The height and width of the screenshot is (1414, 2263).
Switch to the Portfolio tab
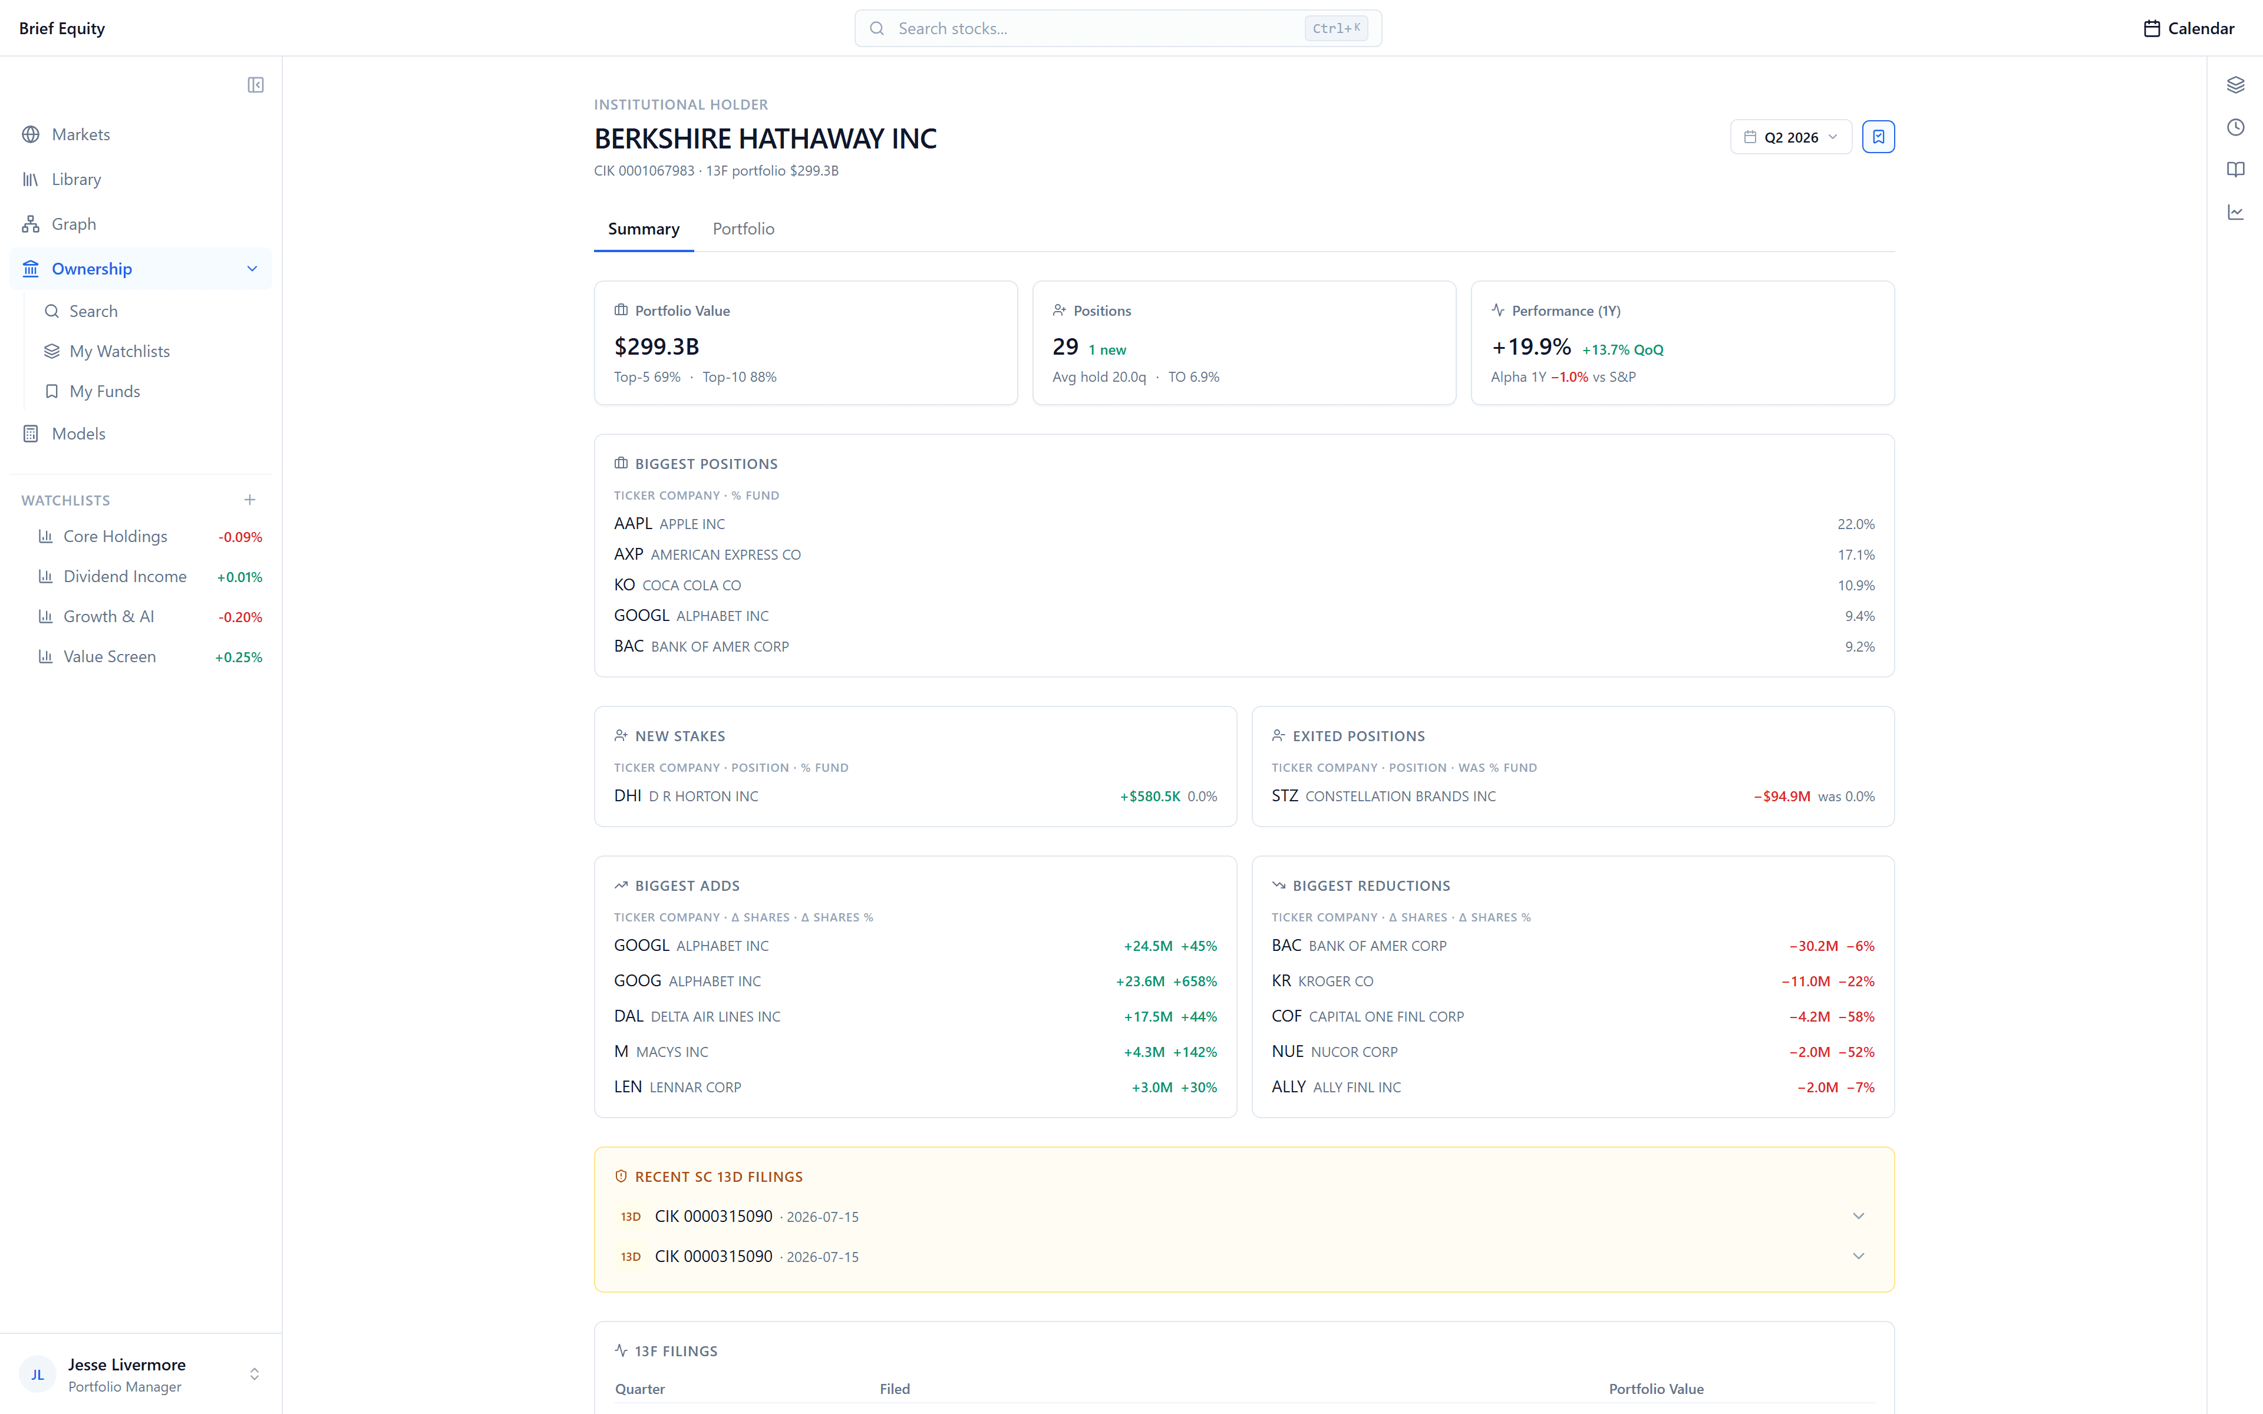click(743, 229)
